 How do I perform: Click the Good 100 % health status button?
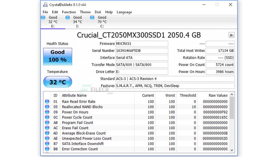(x=58, y=56)
